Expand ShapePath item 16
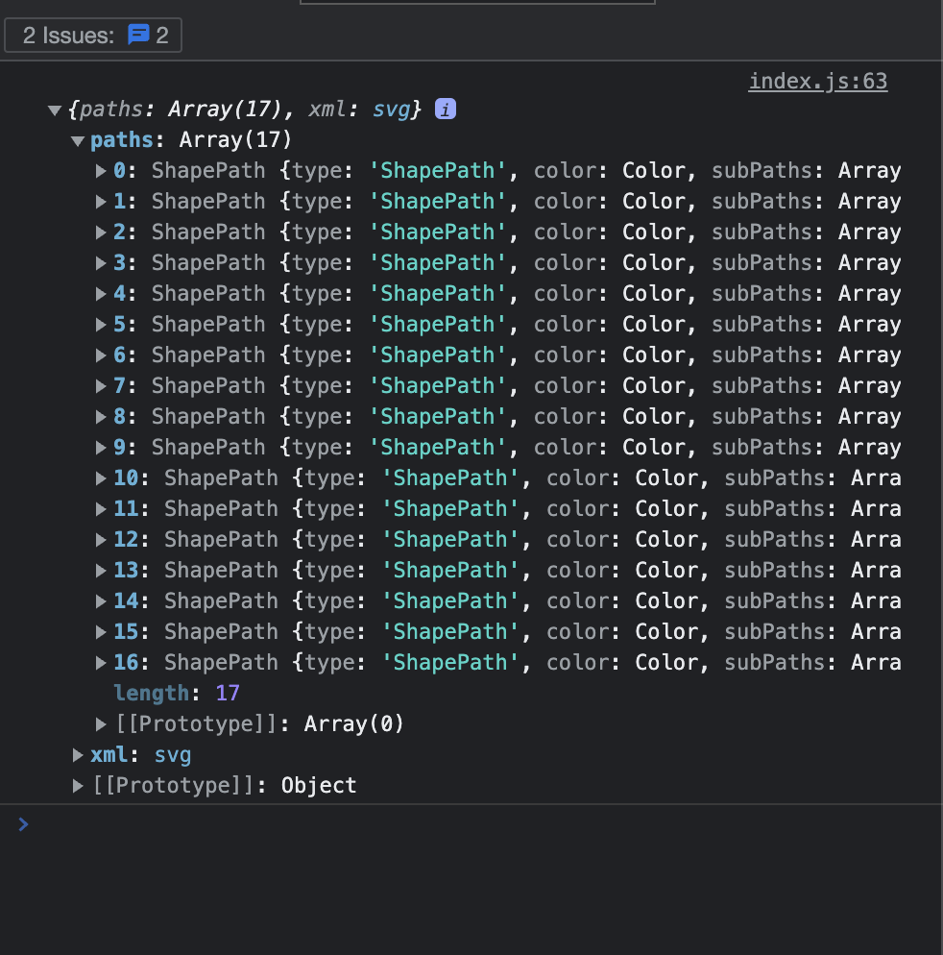 click(101, 663)
